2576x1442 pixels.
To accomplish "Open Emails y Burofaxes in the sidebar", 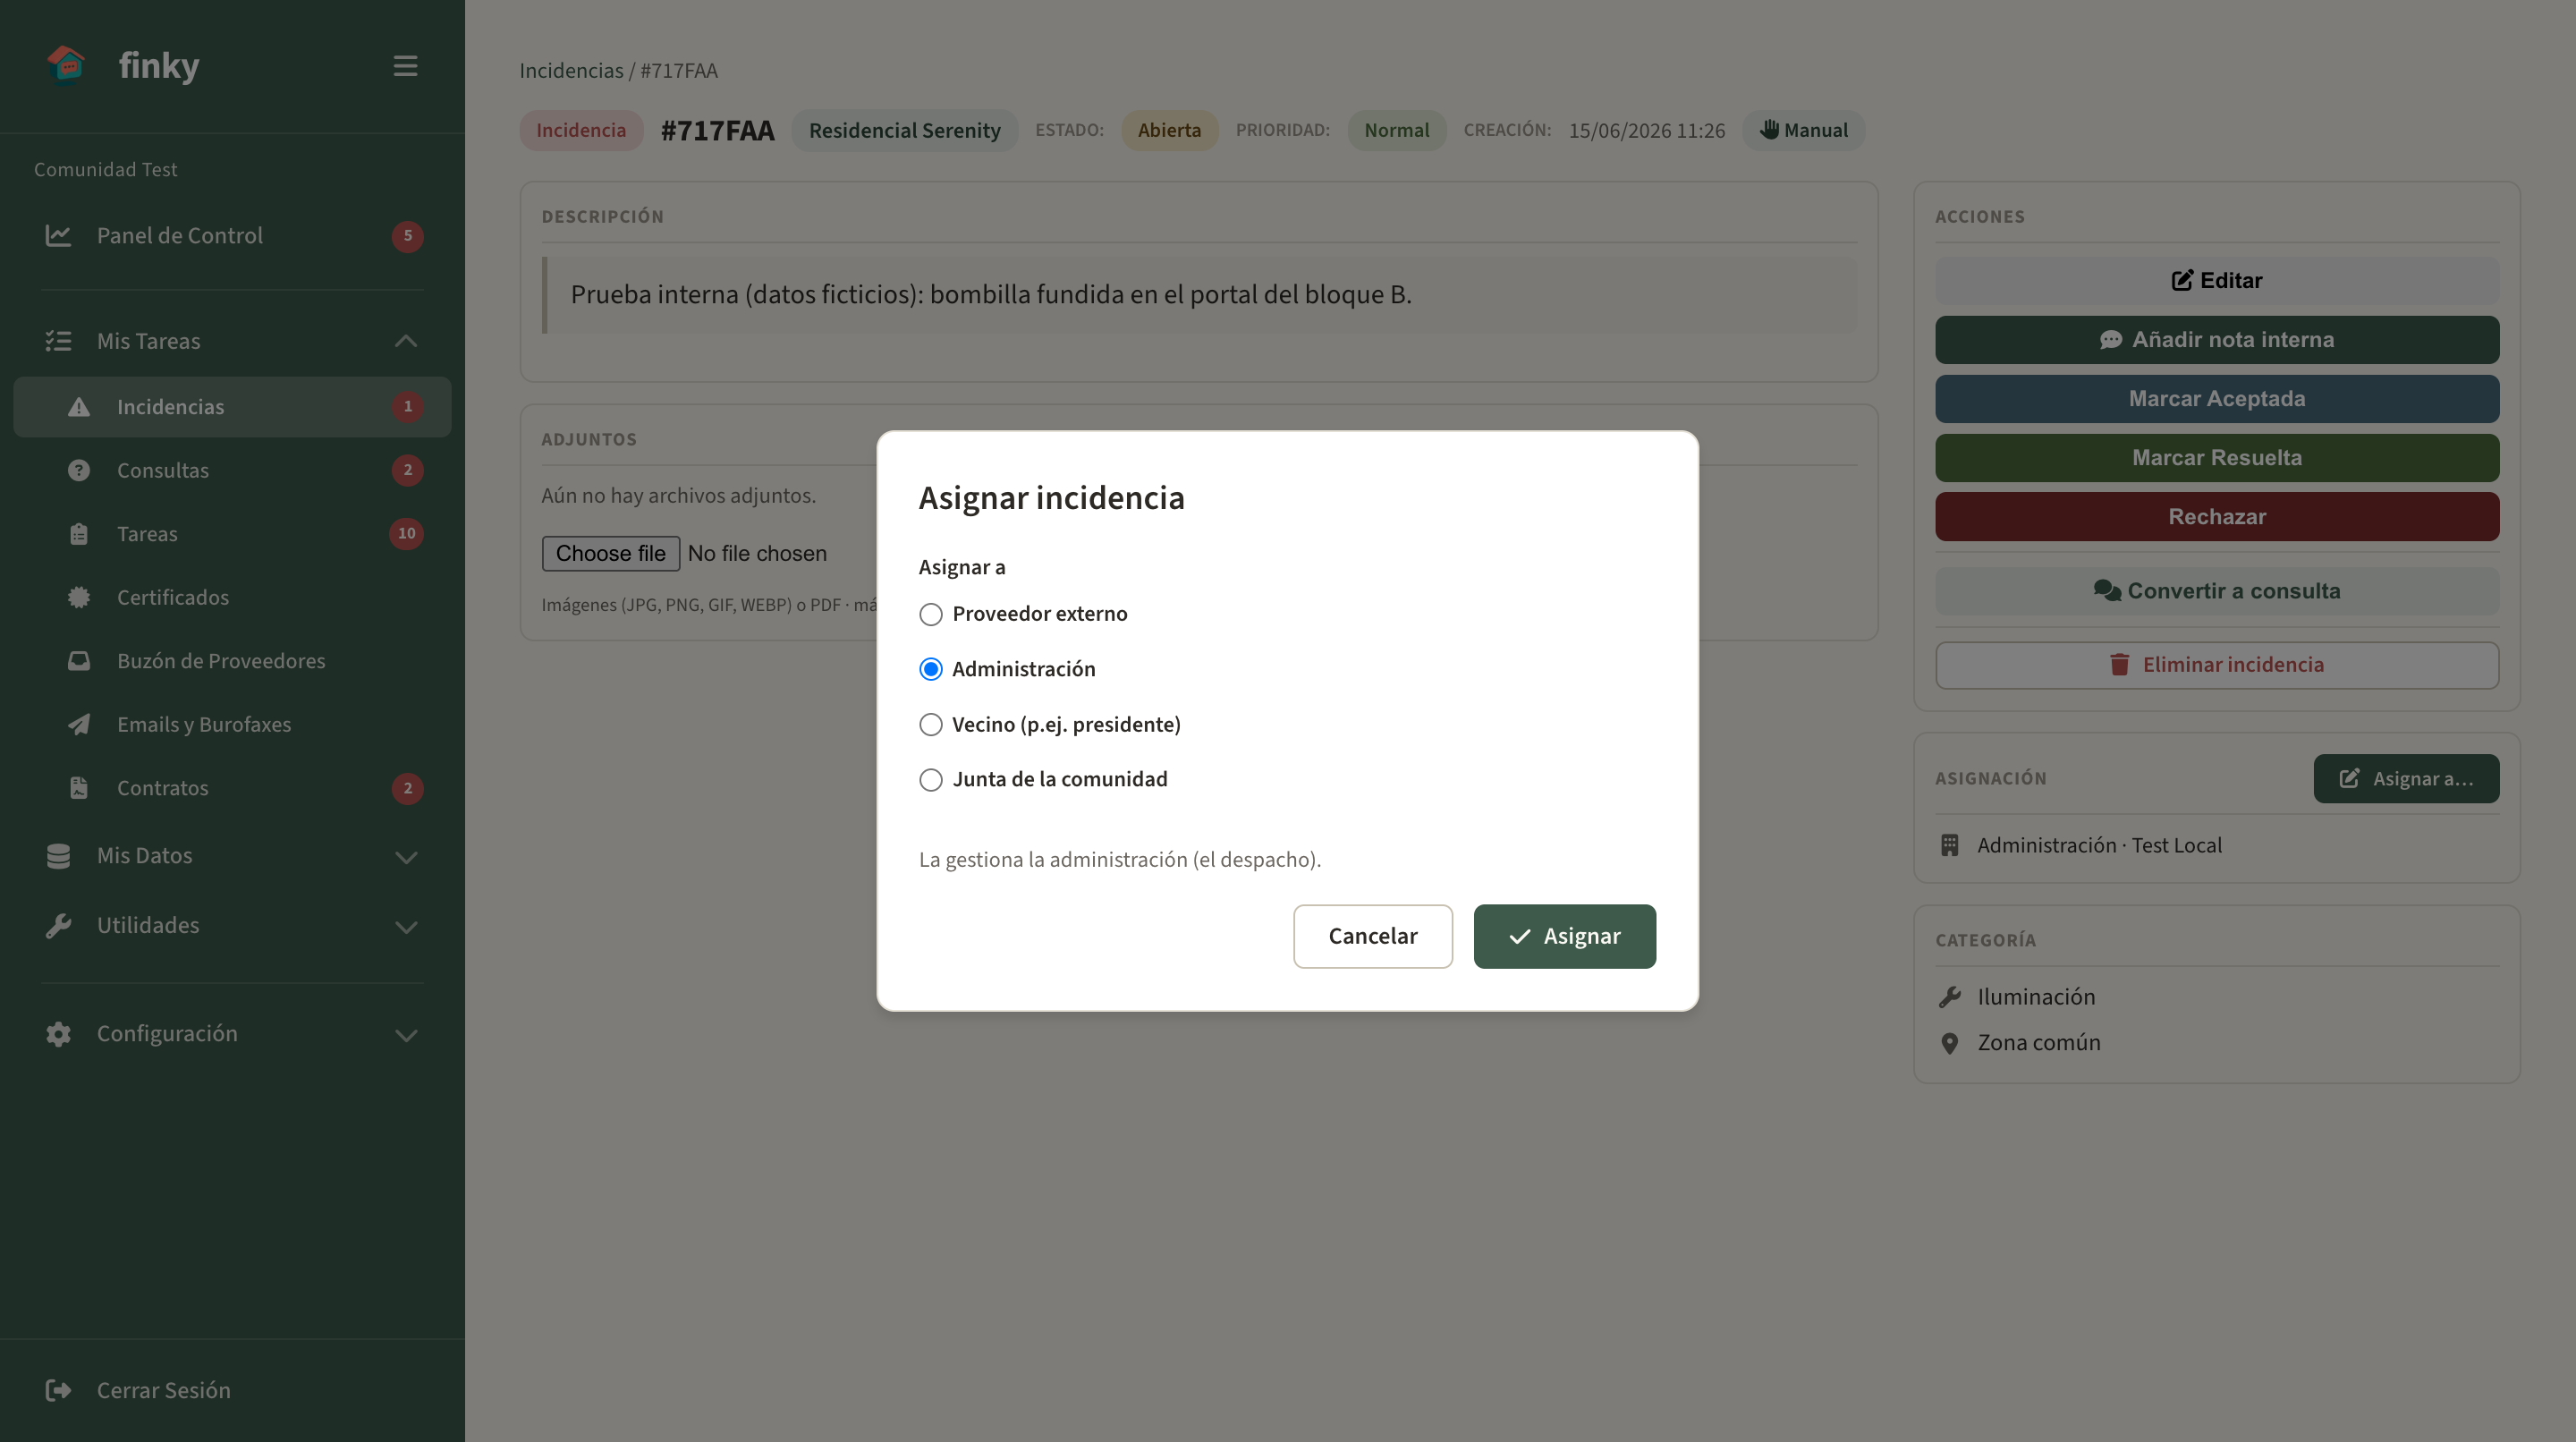I will pos(232,724).
